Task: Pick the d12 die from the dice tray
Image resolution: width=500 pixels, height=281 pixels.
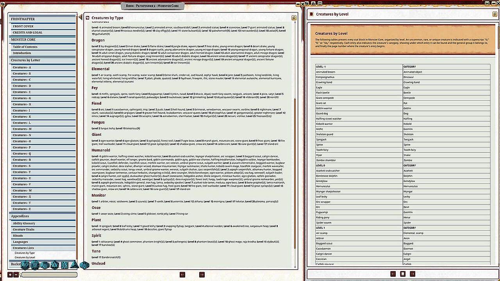Action: point(35,266)
